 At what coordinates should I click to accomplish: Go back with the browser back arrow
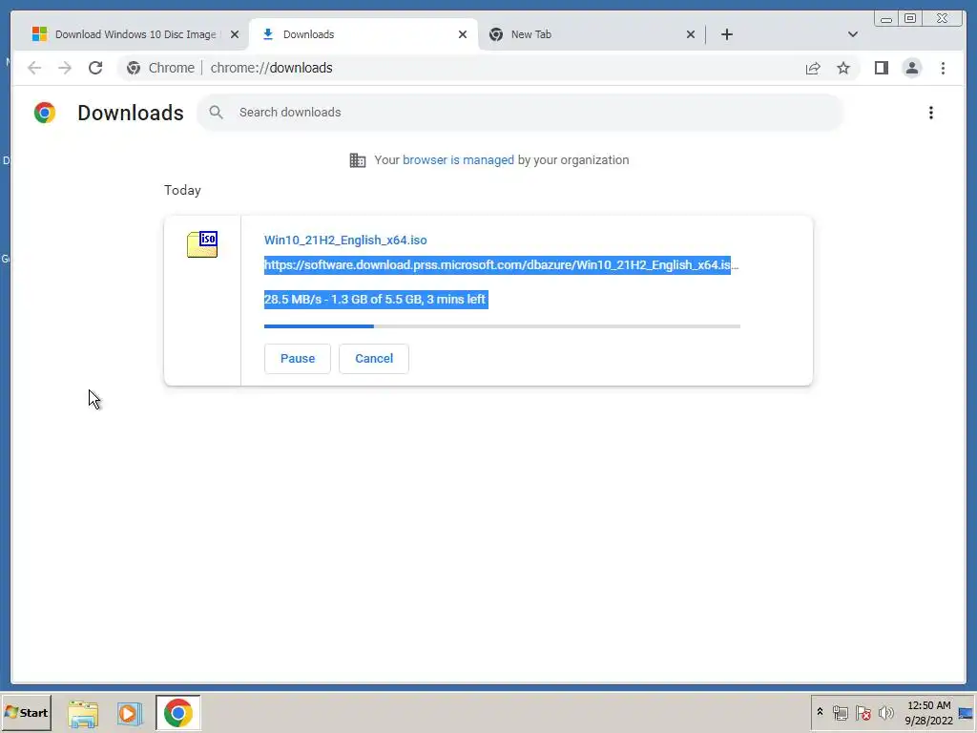tap(34, 68)
